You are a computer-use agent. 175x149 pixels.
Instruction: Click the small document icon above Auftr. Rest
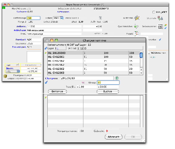point(100,18)
